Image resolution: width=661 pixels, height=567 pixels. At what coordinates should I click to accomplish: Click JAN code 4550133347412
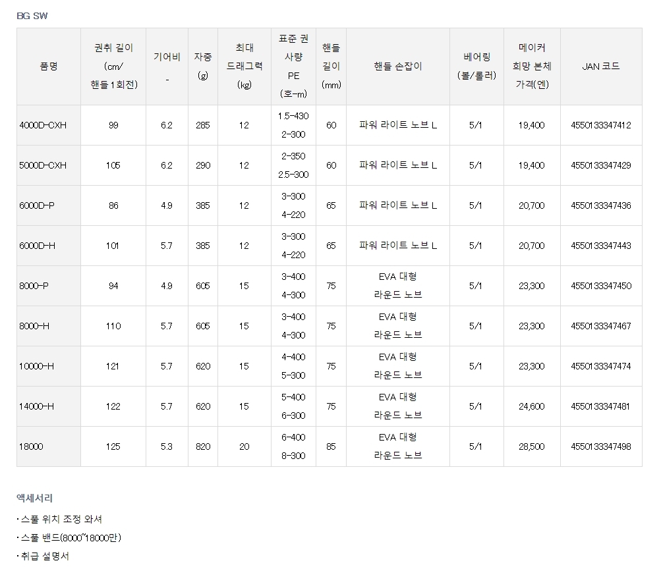(x=600, y=125)
